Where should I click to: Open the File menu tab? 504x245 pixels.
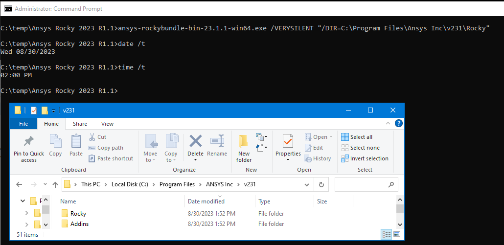tap(23, 124)
